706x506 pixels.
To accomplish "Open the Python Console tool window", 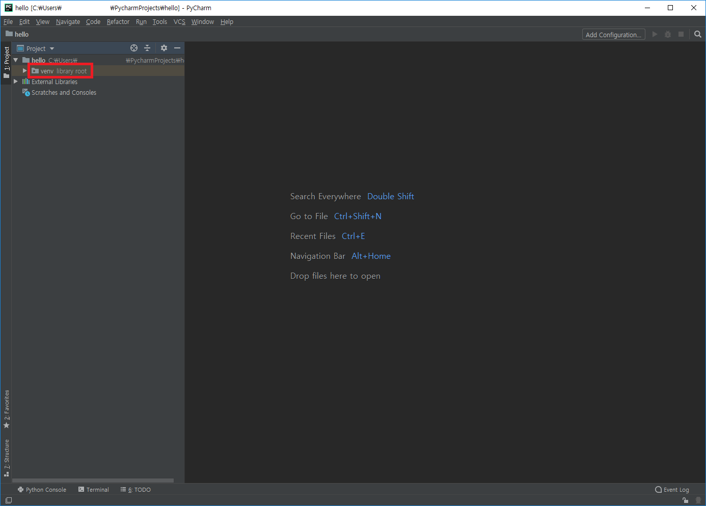I will pyautogui.click(x=42, y=490).
